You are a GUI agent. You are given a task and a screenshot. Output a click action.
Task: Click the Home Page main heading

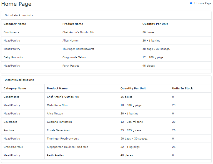point(16,4)
